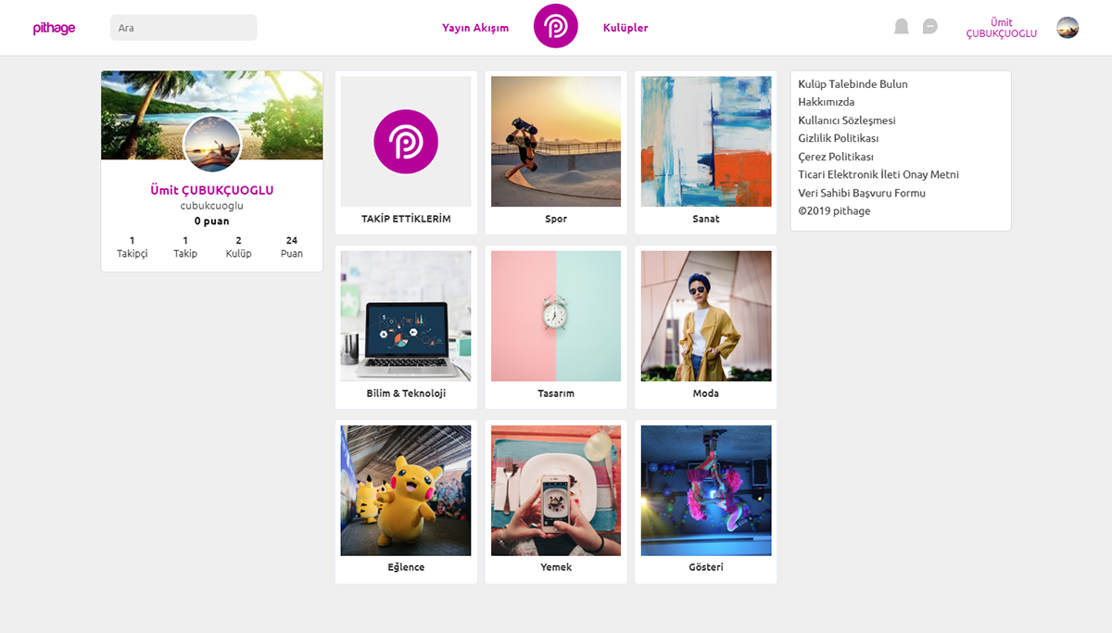Open the profile picture on profile card
Image resolution: width=1112 pixels, height=633 pixels.
click(212, 144)
